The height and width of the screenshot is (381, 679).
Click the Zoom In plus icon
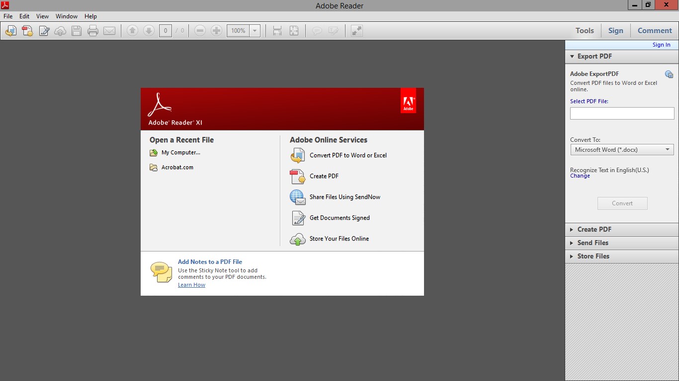pyautogui.click(x=216, y=31)
